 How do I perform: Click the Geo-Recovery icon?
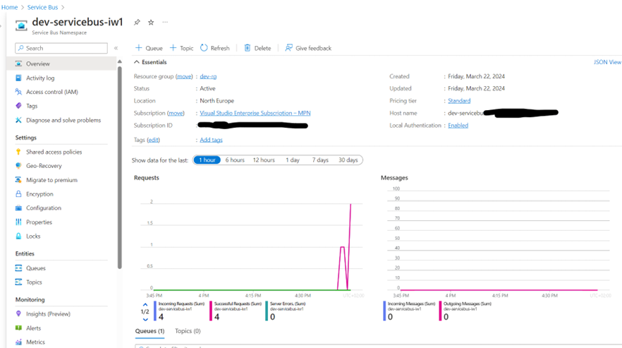(x=18, y=166)
